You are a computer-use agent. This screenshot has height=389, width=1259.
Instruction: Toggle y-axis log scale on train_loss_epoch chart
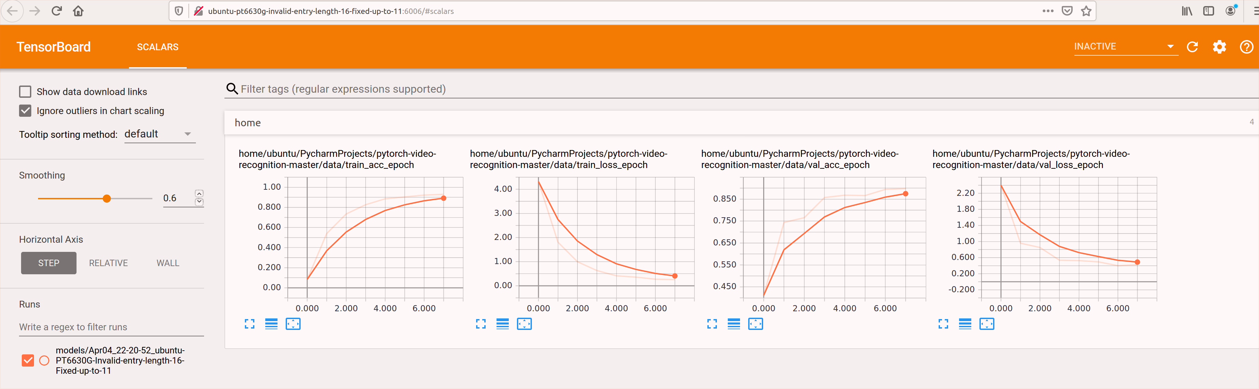pyautogui.click(x=502, y=324)
